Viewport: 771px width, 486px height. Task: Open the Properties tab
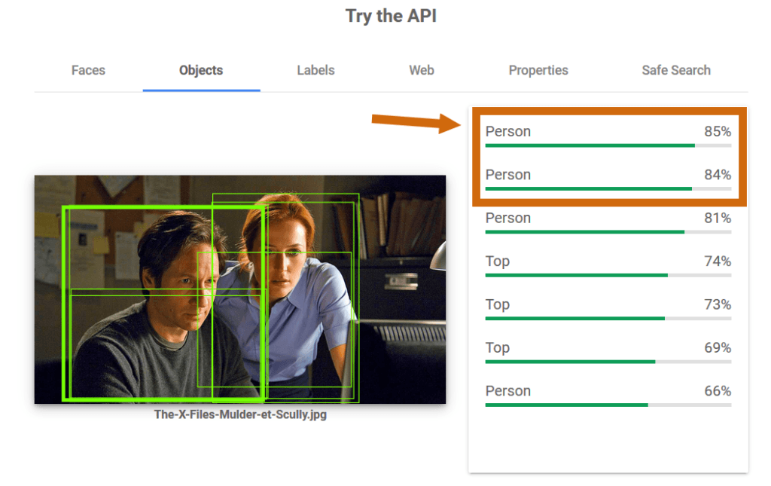(x=538, y=70)
